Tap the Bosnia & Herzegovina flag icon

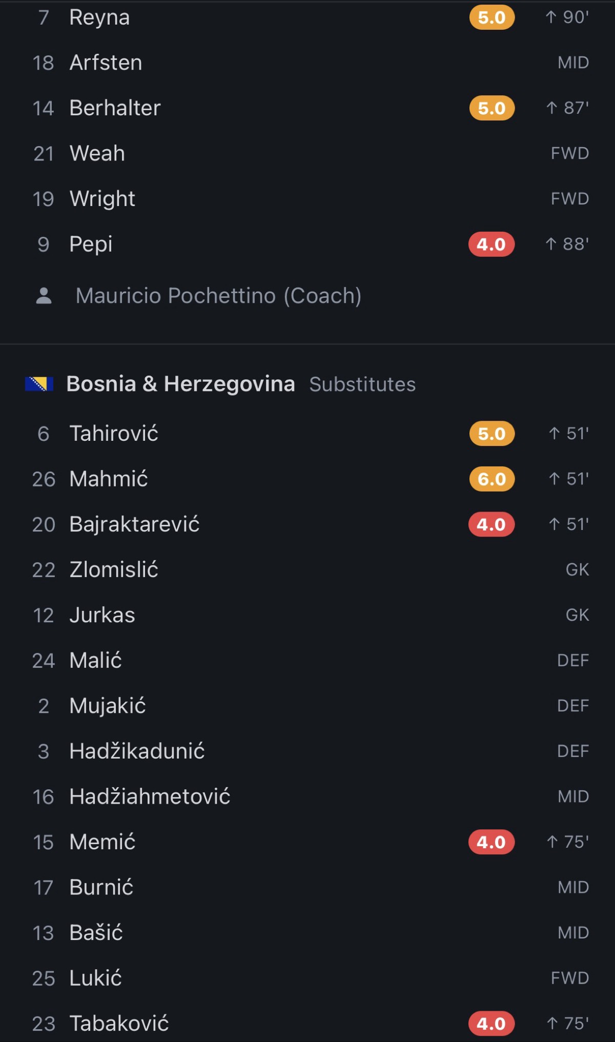point(39,384)
